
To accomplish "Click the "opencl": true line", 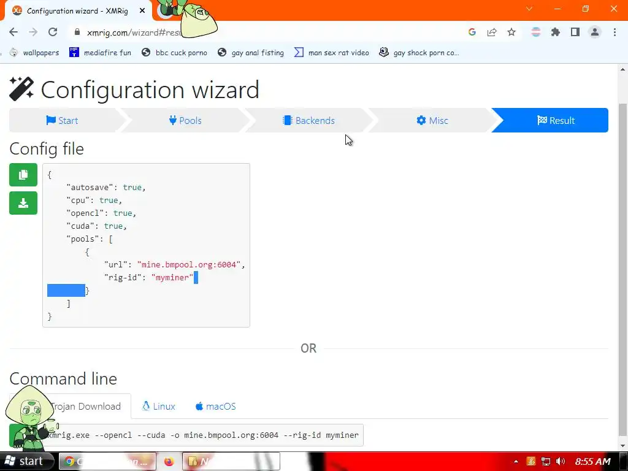I will pos(101,213).
